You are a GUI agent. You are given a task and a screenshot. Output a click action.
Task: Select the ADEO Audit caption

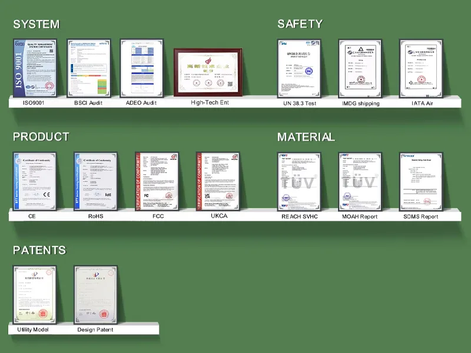point(141,103)
